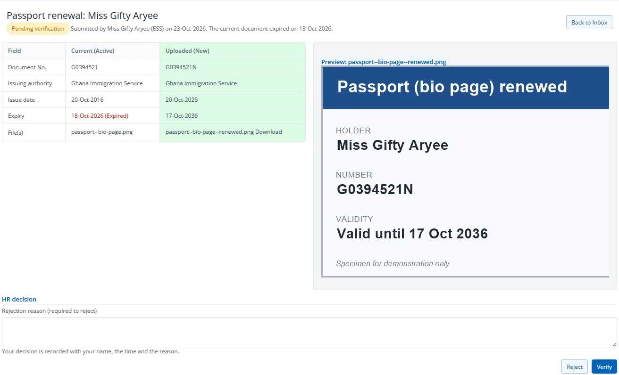
Task: Select the 'Issue date' row label
Action: (x=21, y=100)
